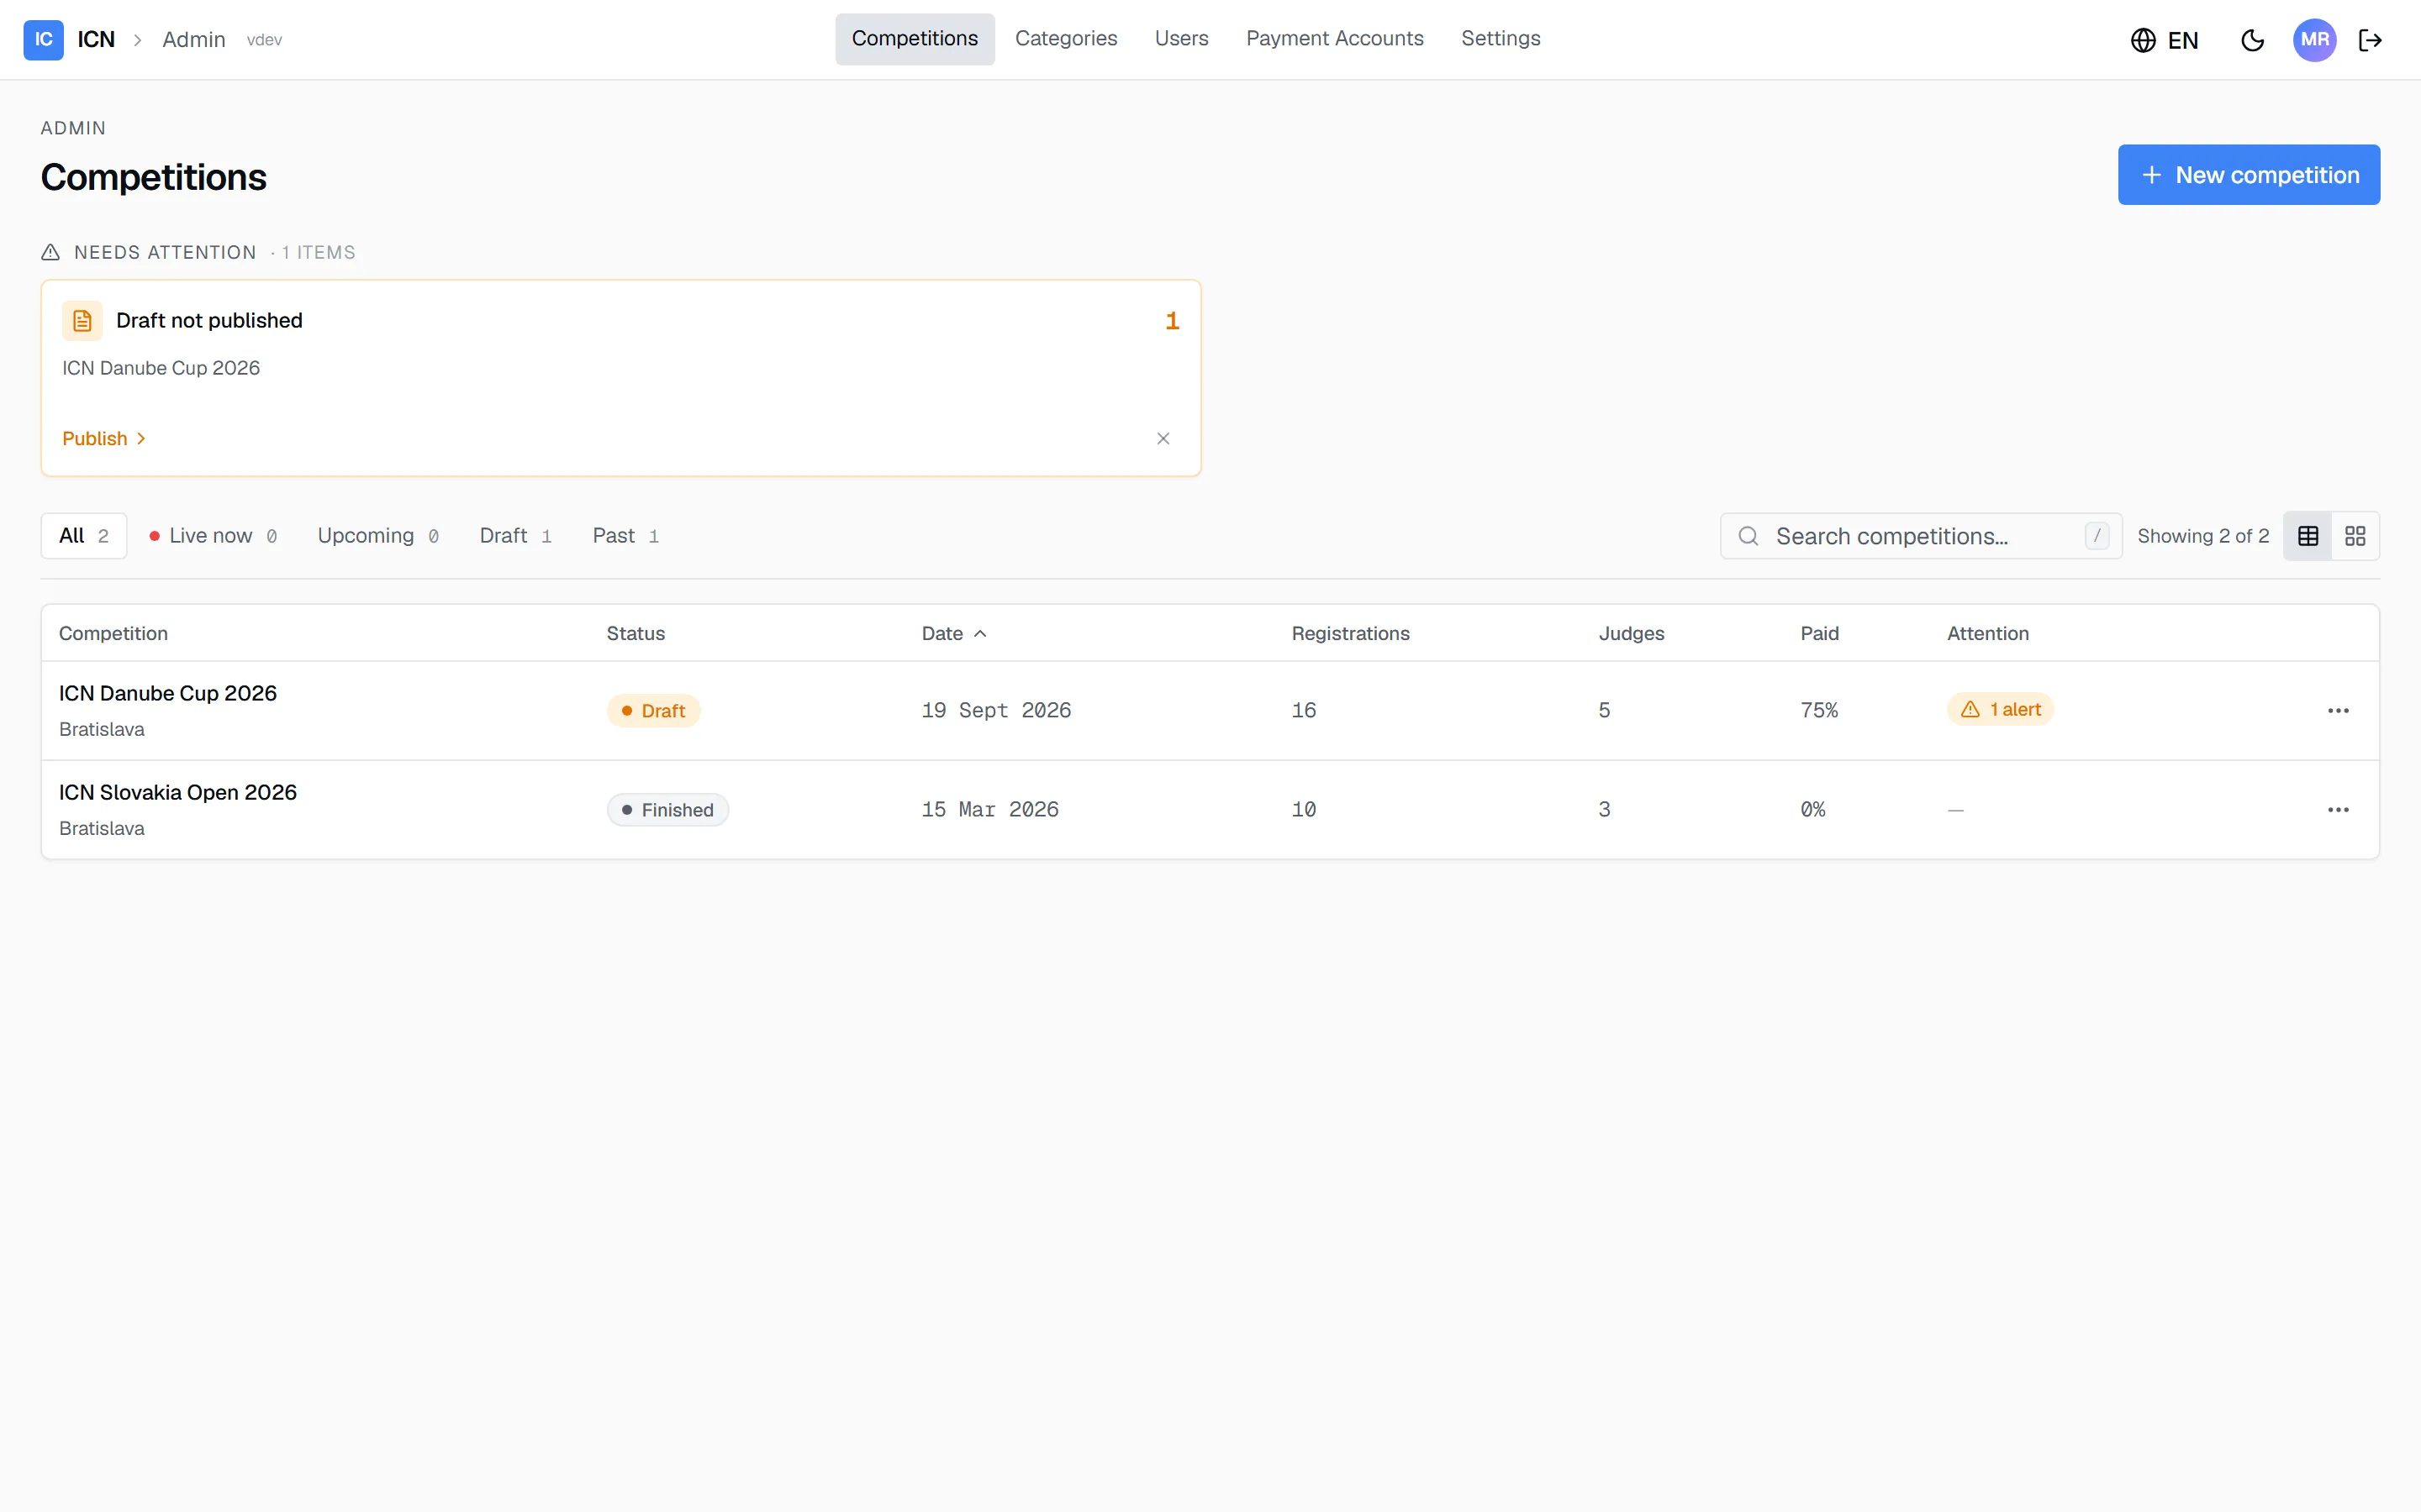2421x1512 pixels.
Task: Show Past competitions only
Action: pyautogui.click(x=625, y=536)
